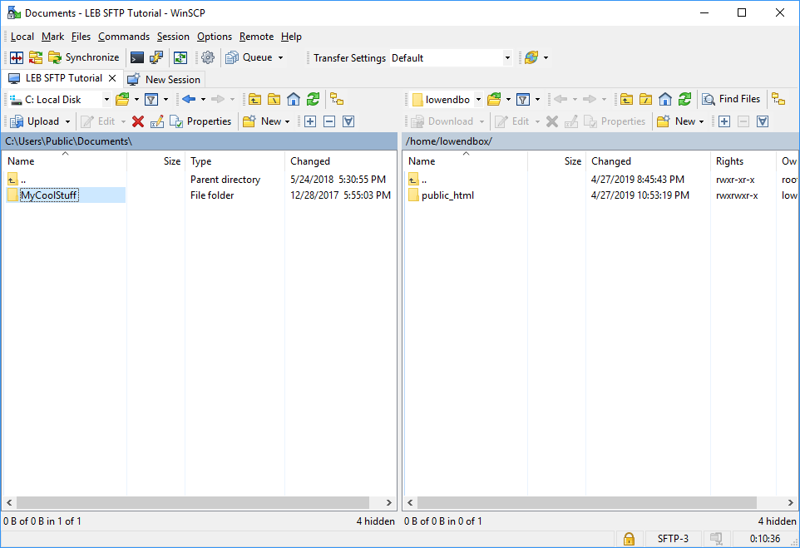Image resolution: width=800 pixels, height=548 pixels.
Task: Open the Local menu
Action: pos(22,37)
